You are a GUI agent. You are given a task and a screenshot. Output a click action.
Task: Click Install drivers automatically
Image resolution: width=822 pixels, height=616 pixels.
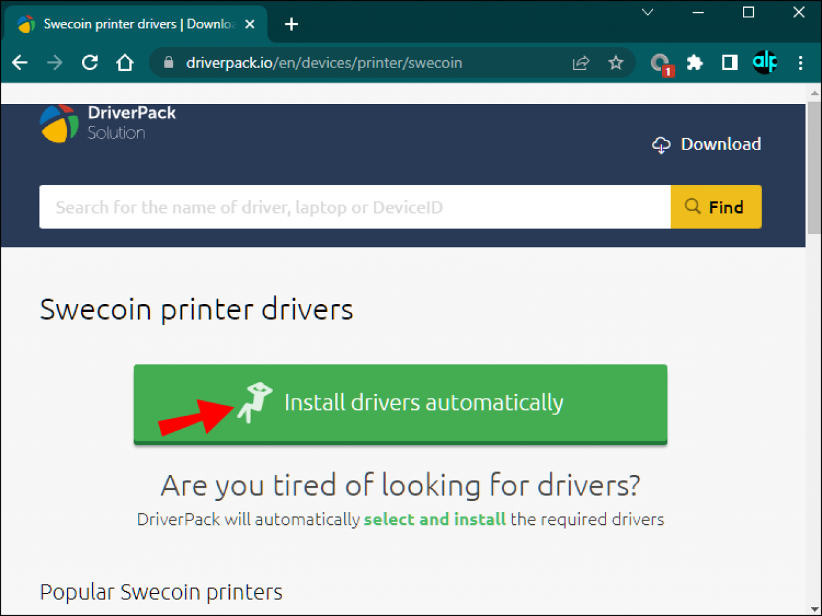[x=400, y=404]
